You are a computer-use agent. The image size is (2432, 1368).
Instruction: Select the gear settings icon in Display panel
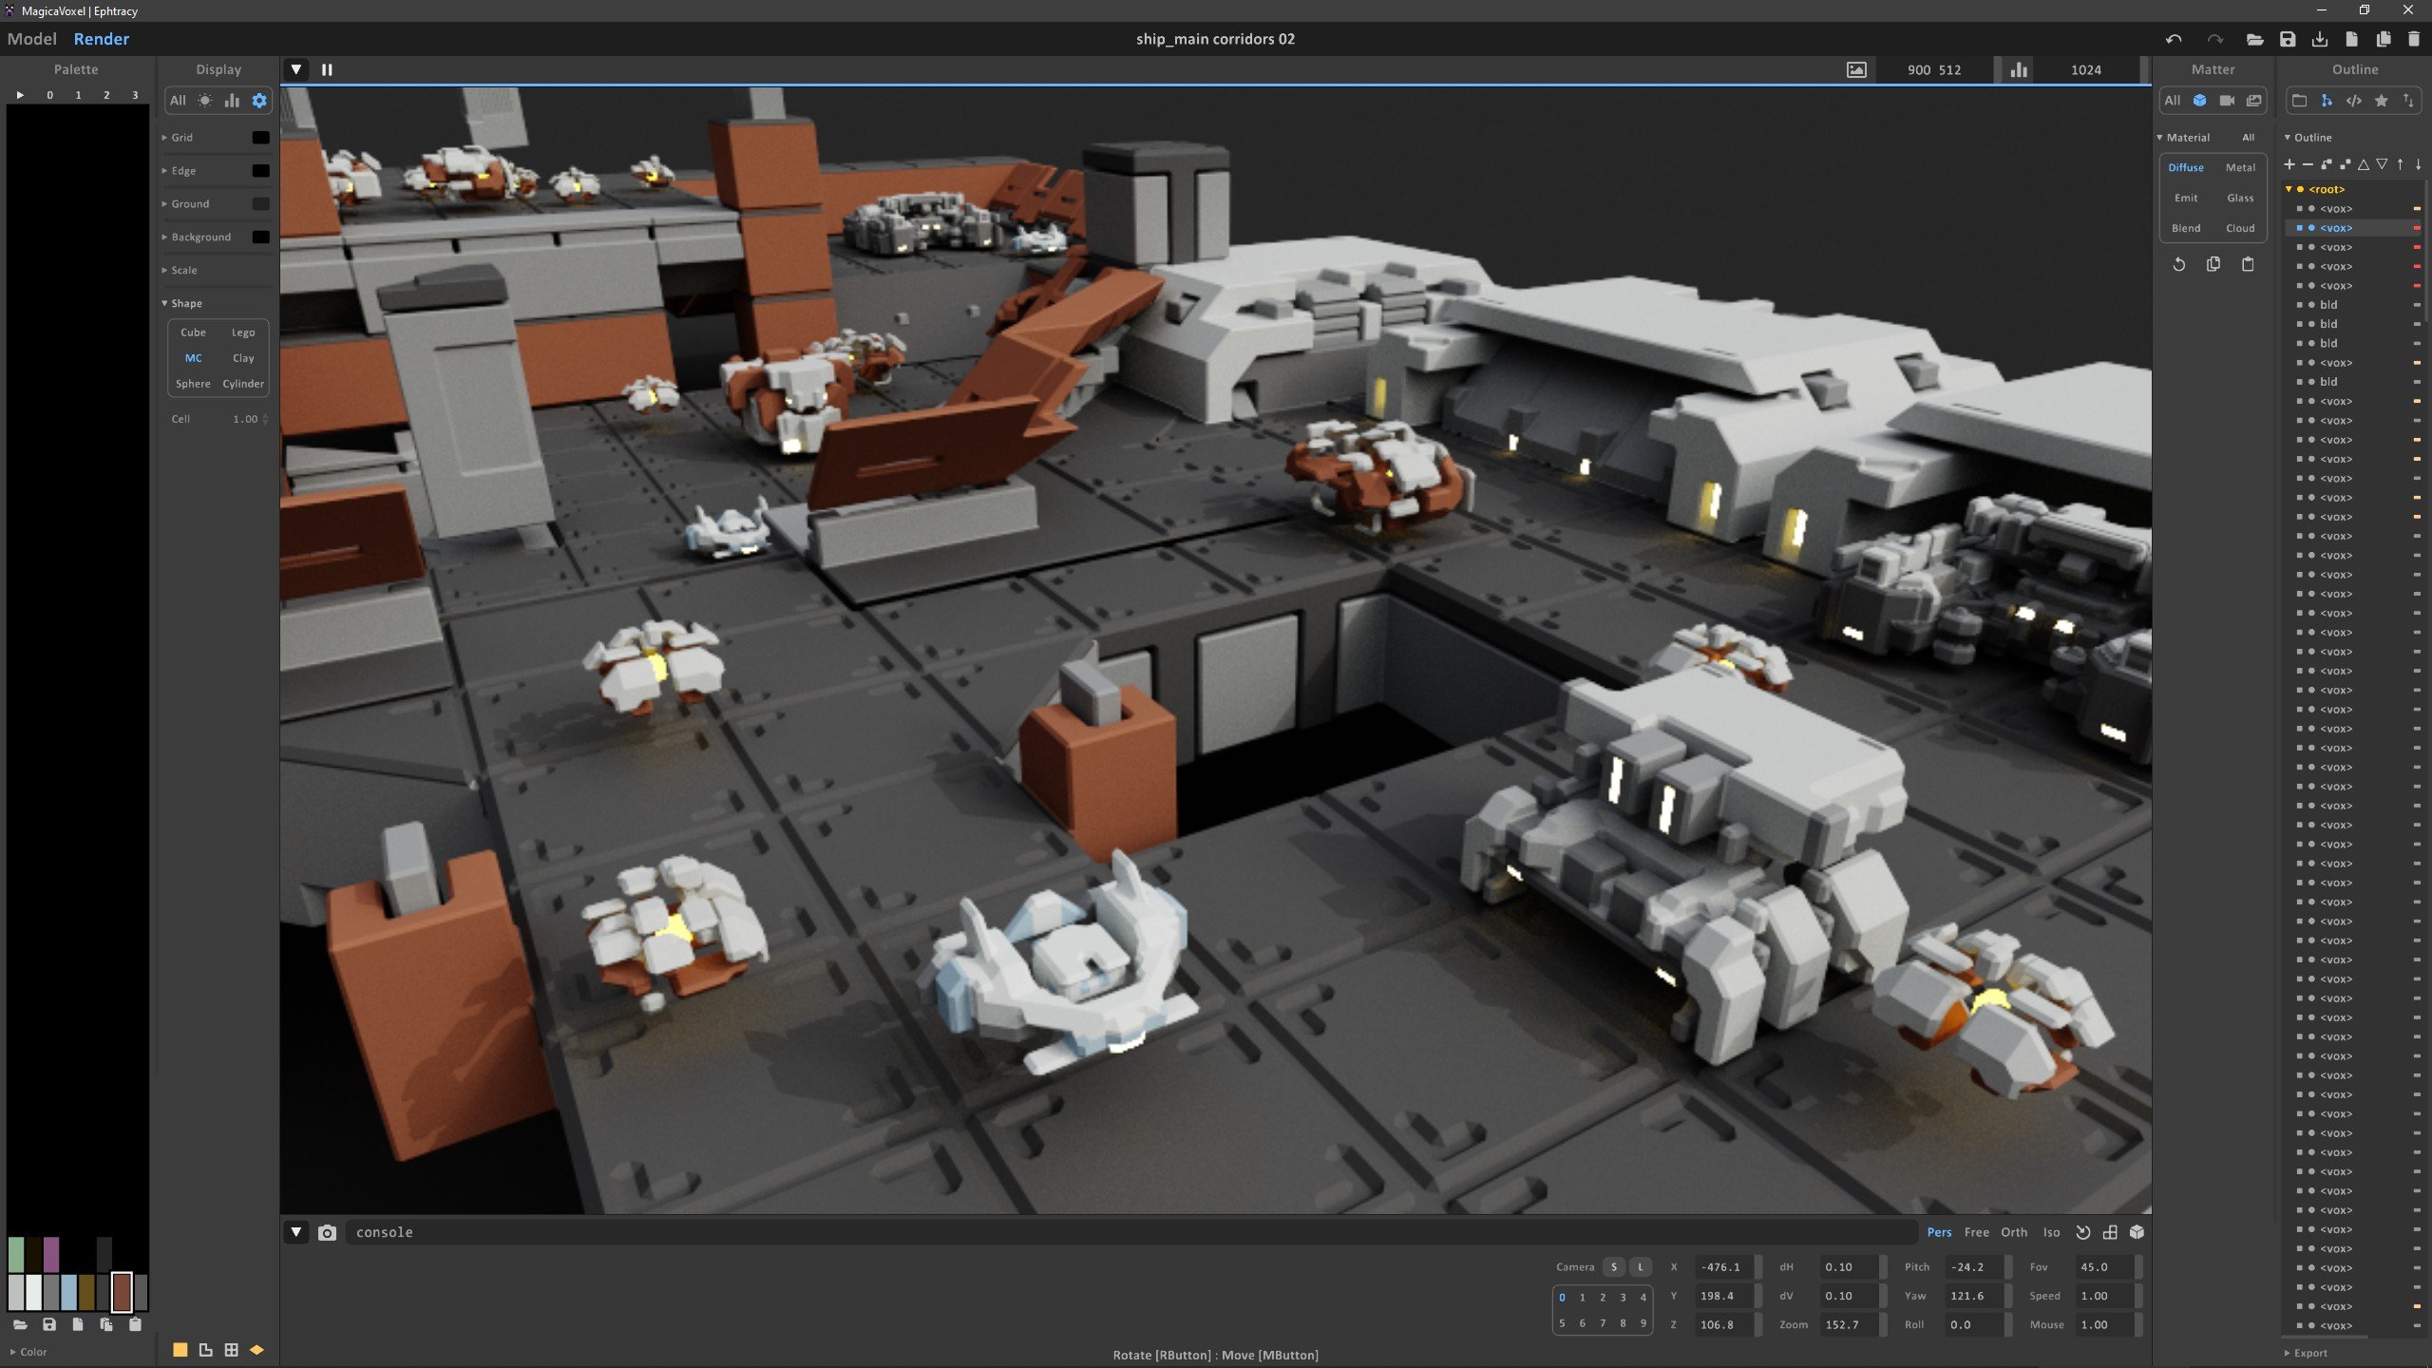pos(259,101)
